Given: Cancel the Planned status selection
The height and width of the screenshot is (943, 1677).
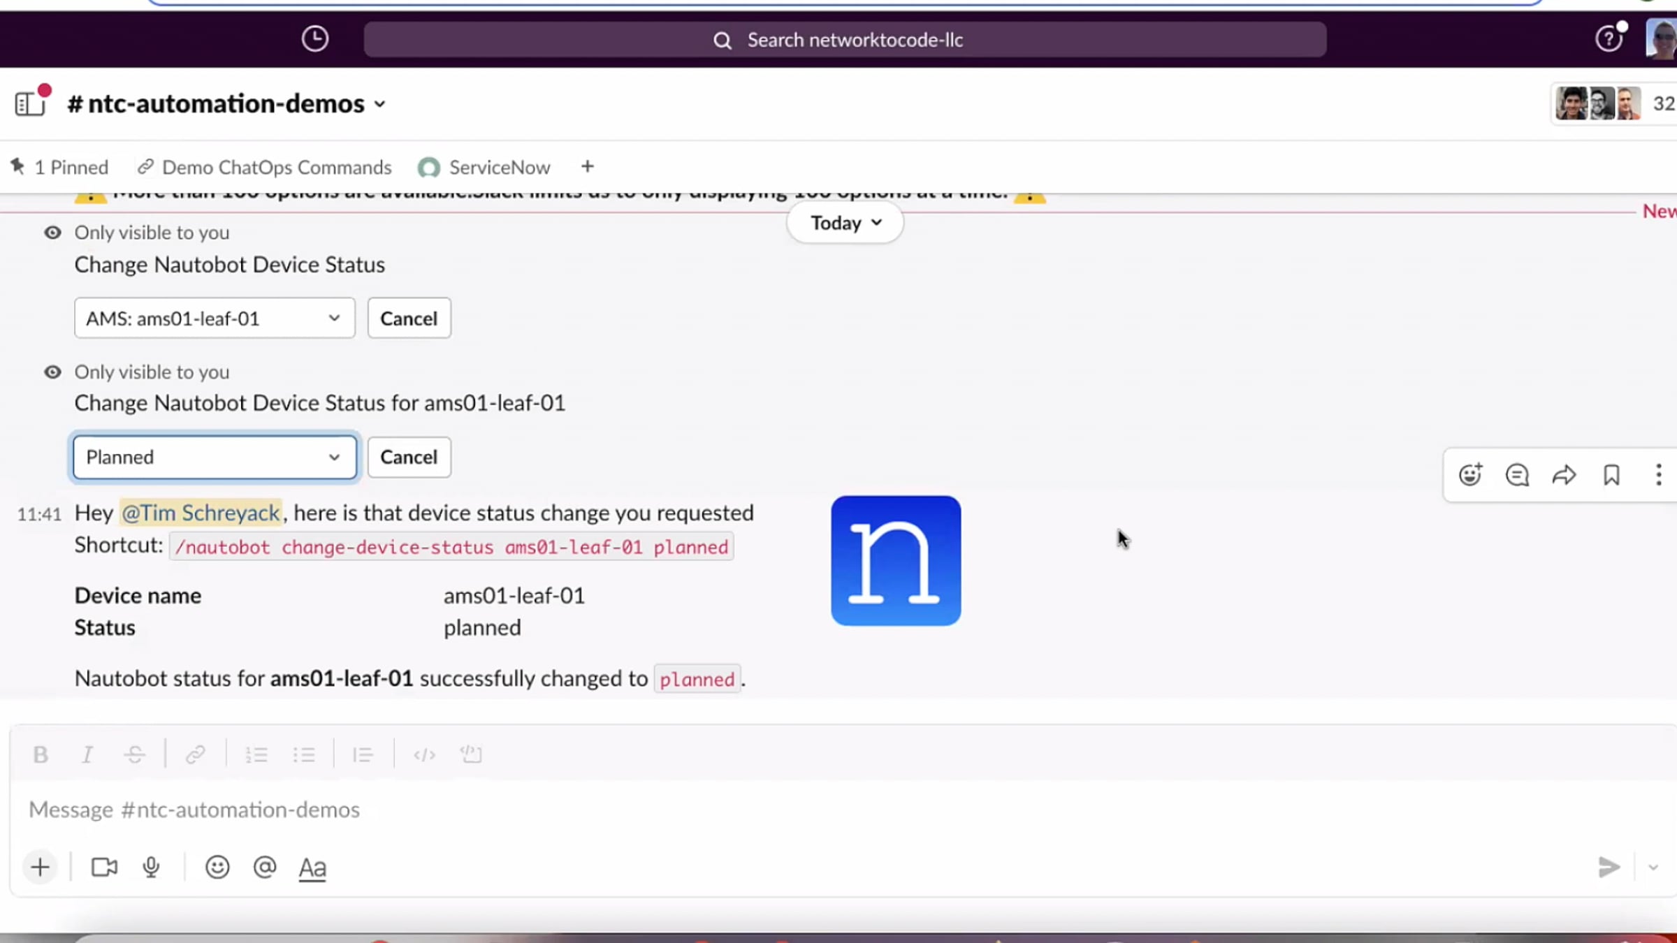Looking at the screenshot, I should (409, 457).
